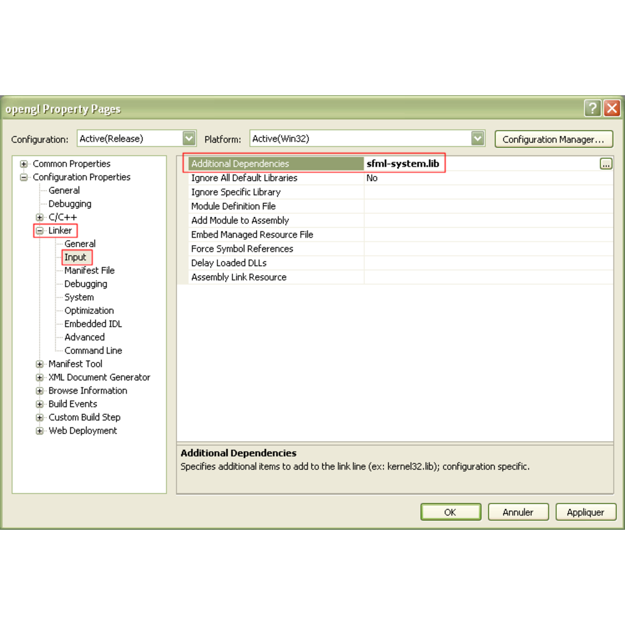Click the ellipsis button for Additional Dependencies

point(605,164)
